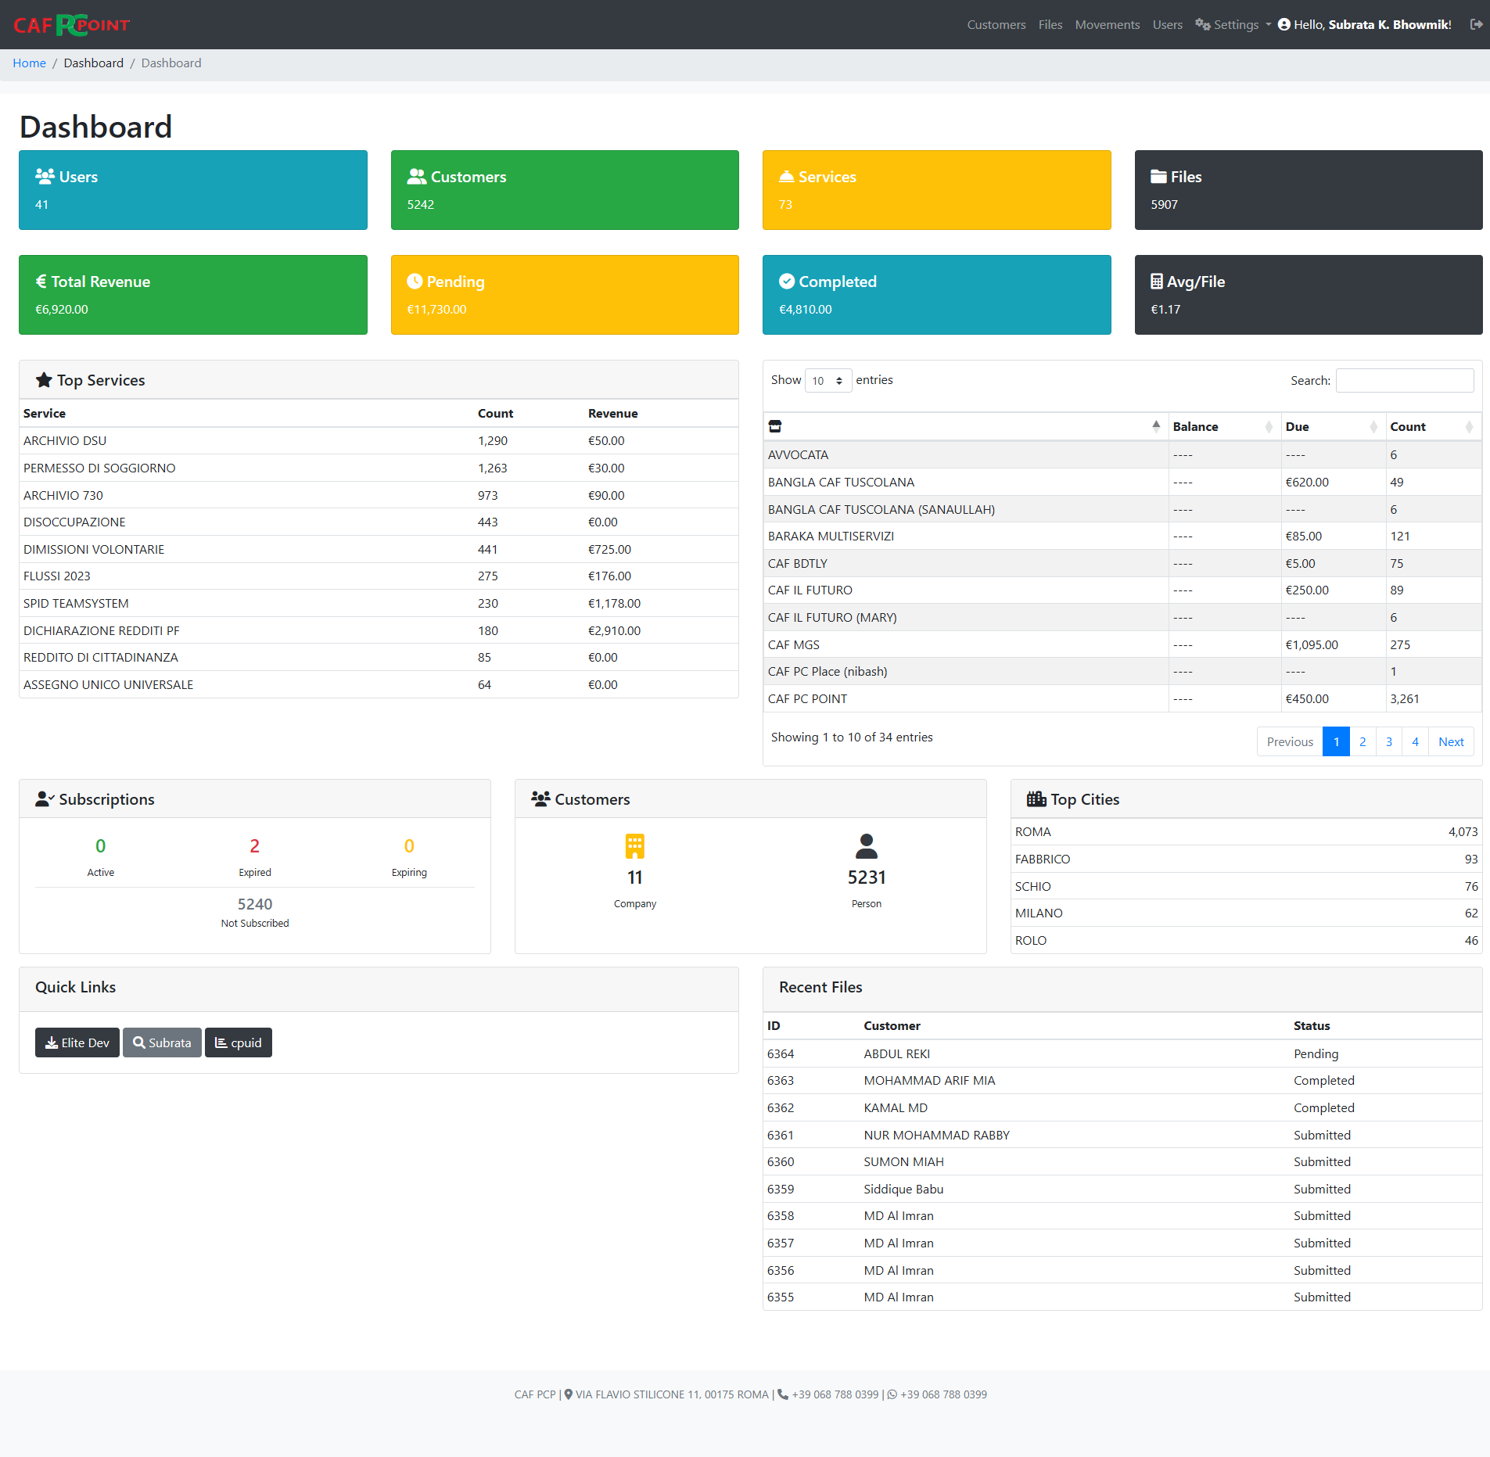Select Customers in the navigation bar
Image resolution: width=1490 pixels, height=1457 pixels.
point(995,24)
